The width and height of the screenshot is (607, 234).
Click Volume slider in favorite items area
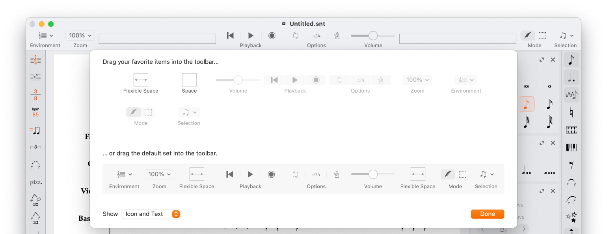238,80
